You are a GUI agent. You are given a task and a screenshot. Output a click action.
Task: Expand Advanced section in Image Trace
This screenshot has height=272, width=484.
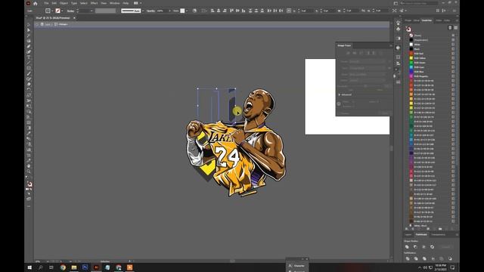click(x=340, y=94)
